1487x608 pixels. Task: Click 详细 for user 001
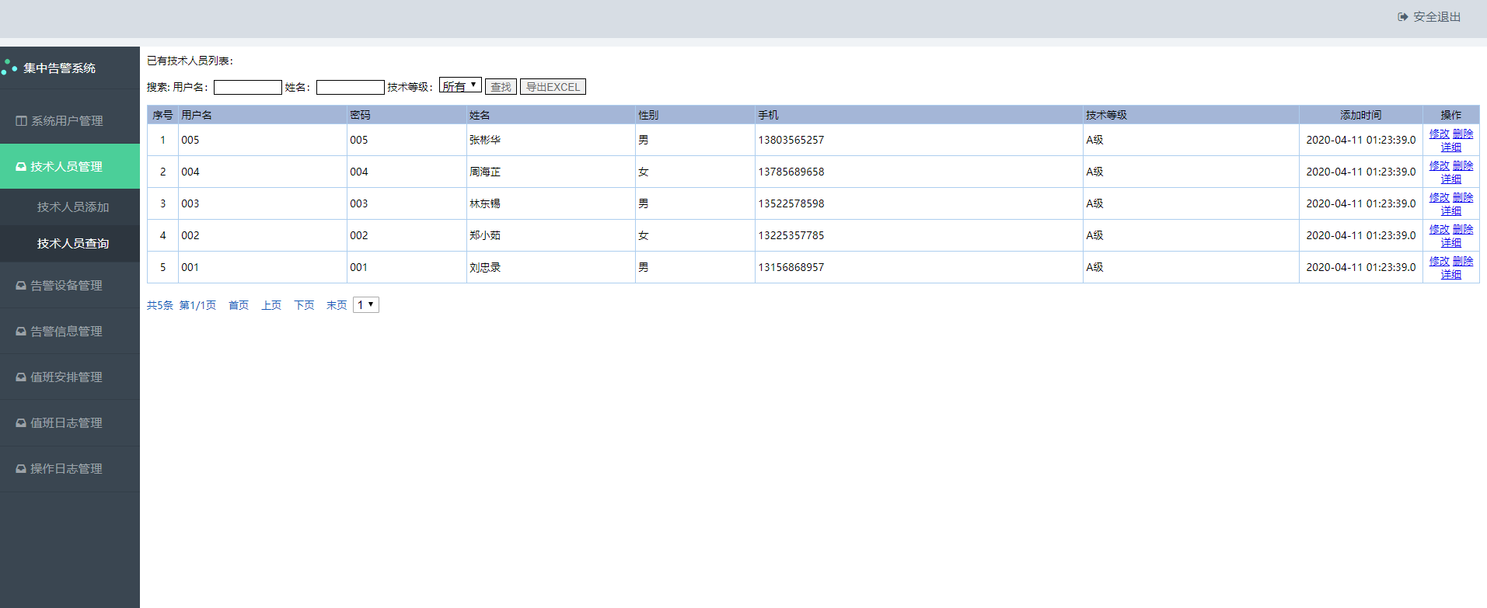click(1451, 274)
